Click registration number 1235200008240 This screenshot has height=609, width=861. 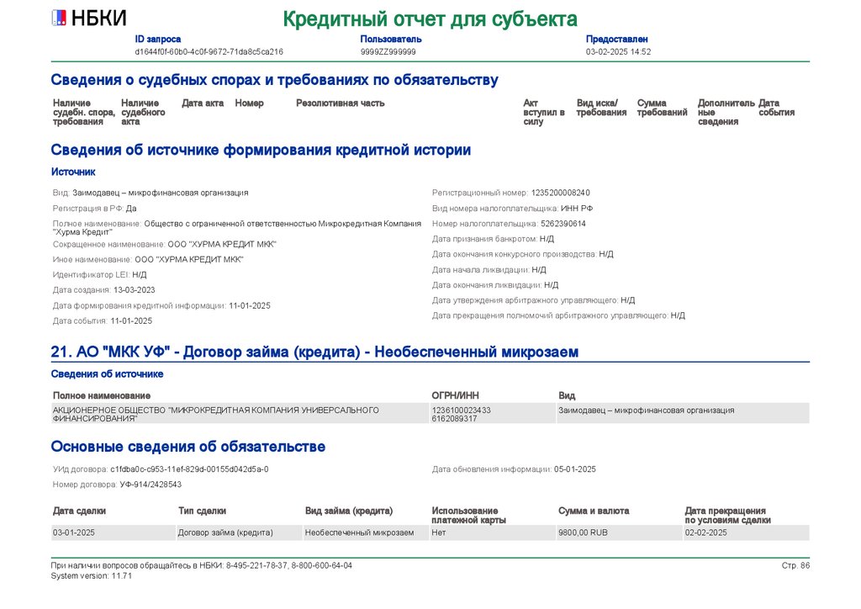click(560, 193)
